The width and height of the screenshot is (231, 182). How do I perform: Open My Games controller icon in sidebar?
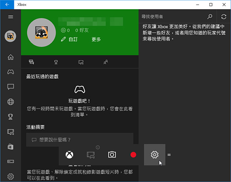(x=11, y=72)
